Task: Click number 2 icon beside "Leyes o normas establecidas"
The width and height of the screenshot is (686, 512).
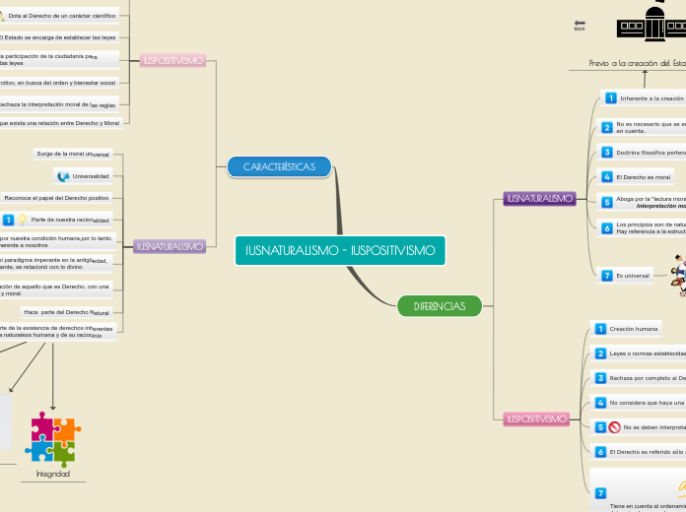Action: pyautogui.click(x=600, y=353)
